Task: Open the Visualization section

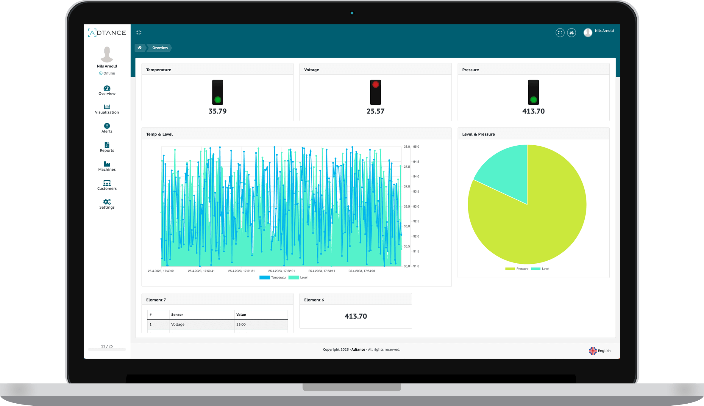Action: tap(107, 109)
